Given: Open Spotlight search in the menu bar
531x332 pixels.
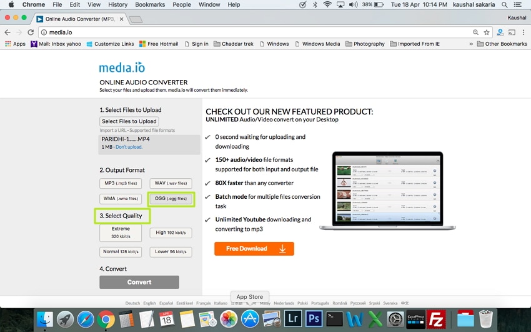Looking at the screenshot, I should click(x=504, y=4).
